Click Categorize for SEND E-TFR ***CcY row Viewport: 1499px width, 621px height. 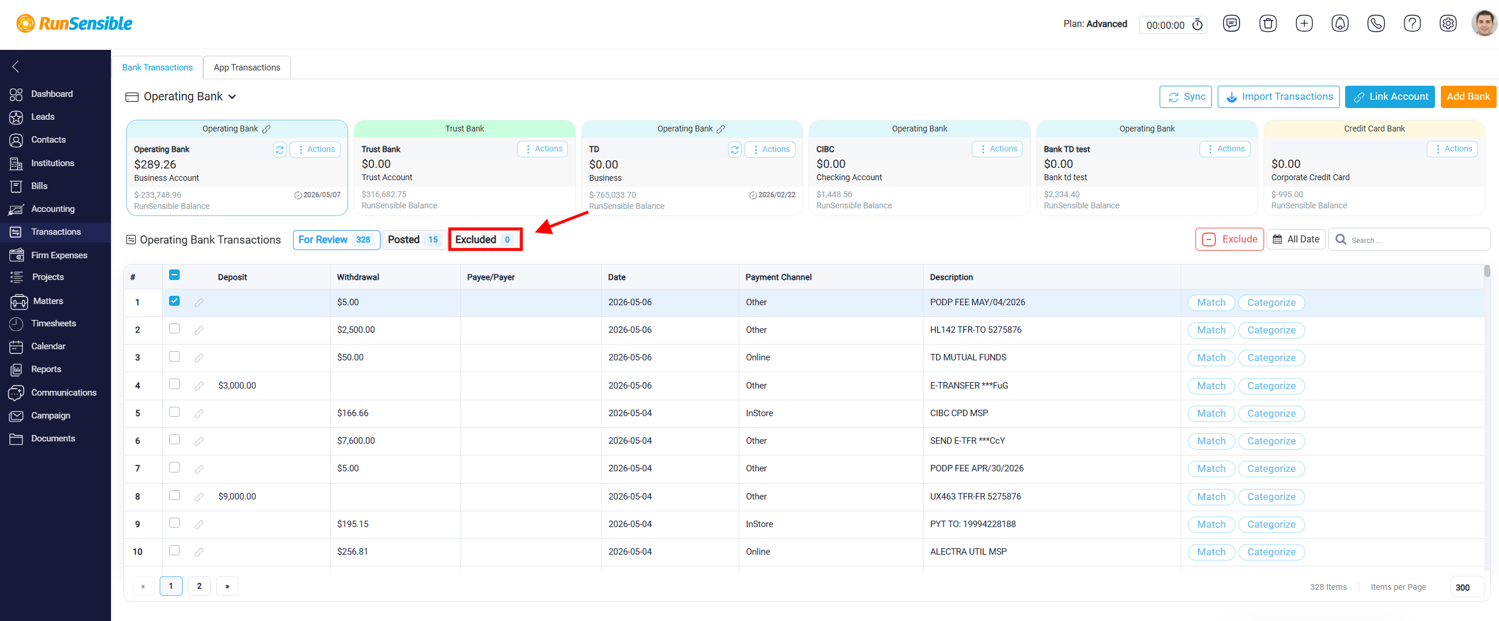1271,441
